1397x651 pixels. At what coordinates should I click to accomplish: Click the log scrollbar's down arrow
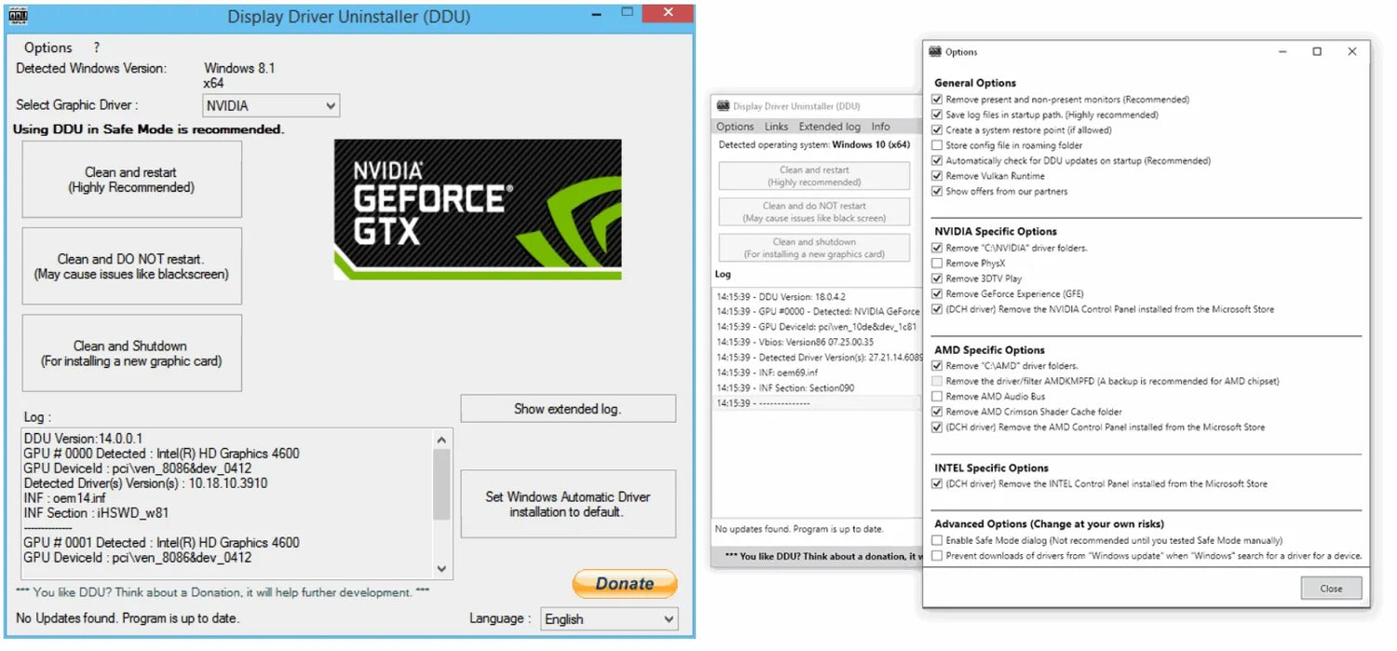442,570
